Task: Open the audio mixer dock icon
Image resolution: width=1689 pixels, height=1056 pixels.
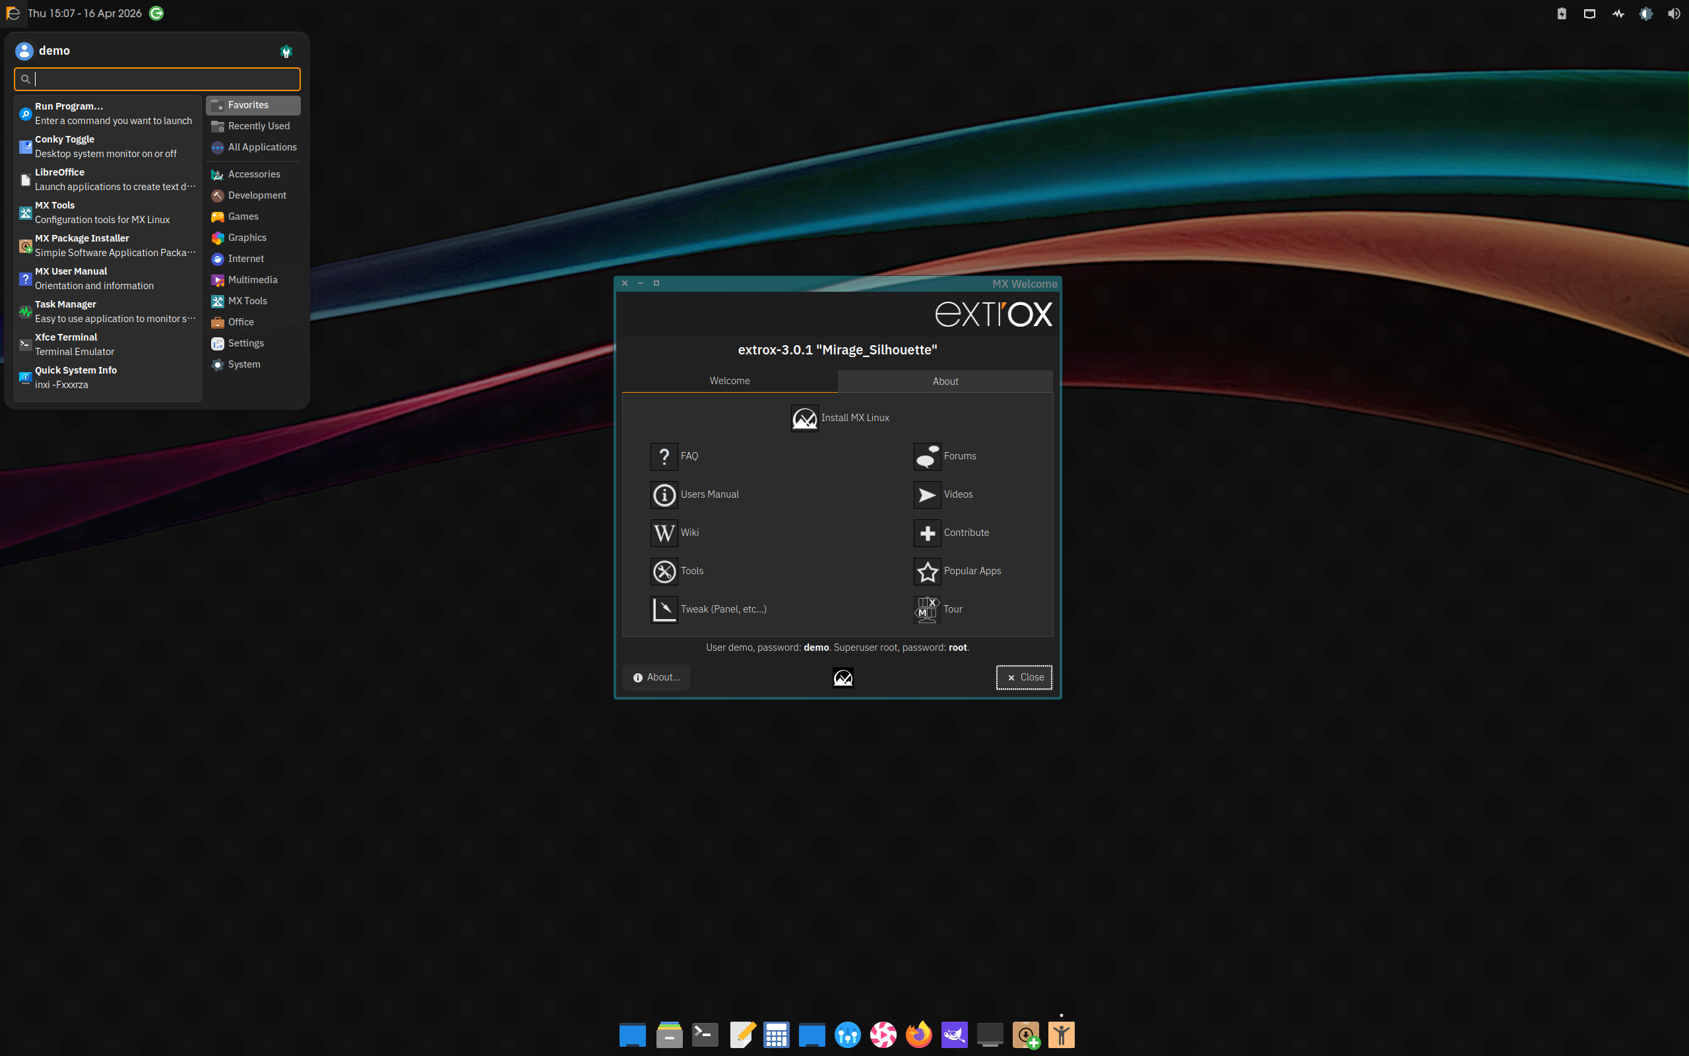Action: [x=847, y=1034]
